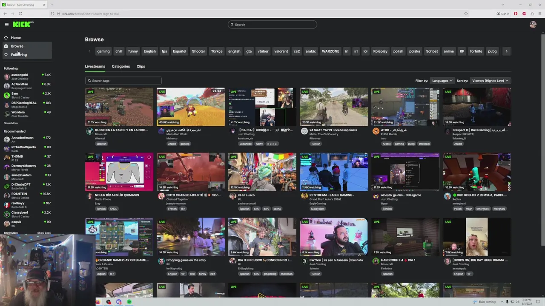Viewport: 545px width, 306px height.
Task: Open COTO CHAINED stream thumbnail
Action: [190, 172]
